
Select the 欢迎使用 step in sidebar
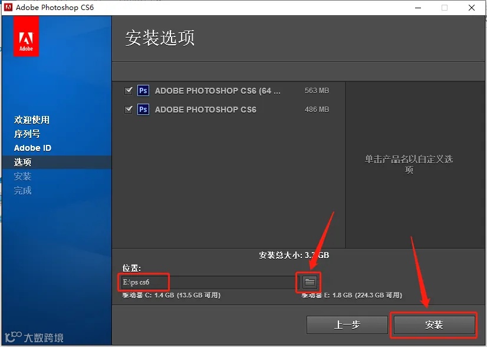click(32, 120)
